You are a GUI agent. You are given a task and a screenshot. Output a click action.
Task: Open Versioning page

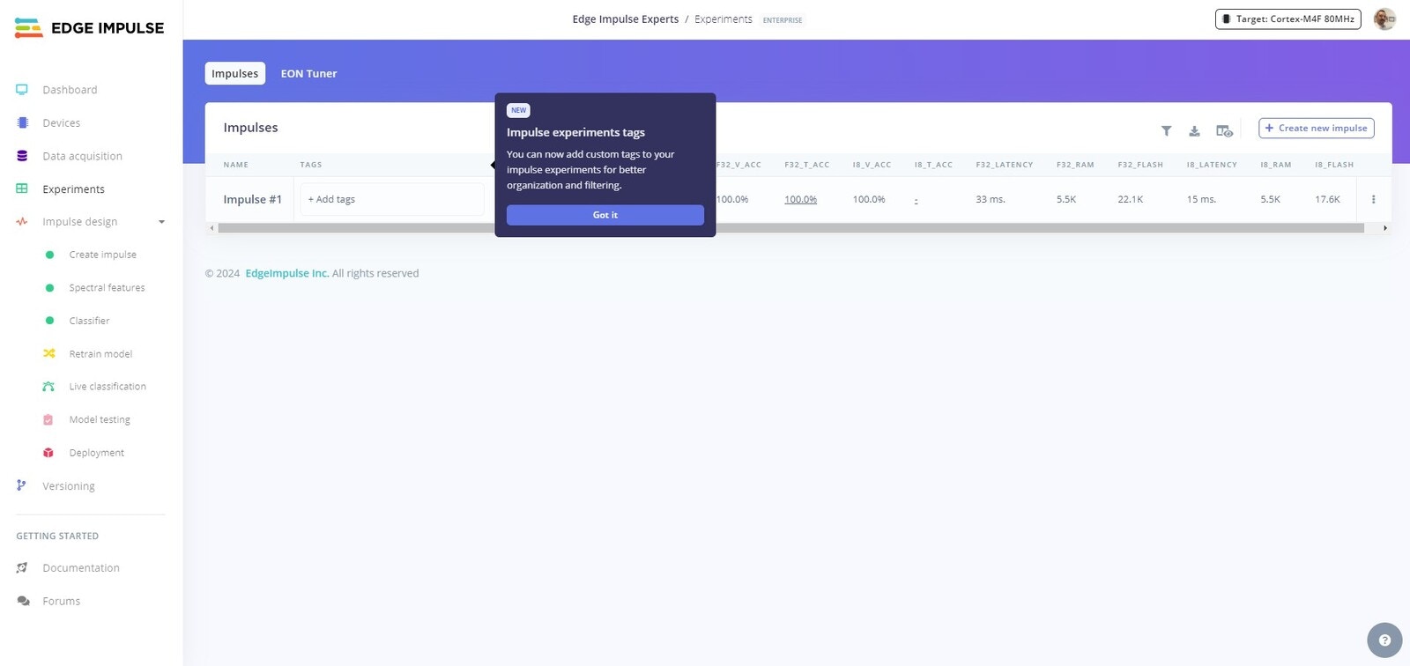coord(69,486)
